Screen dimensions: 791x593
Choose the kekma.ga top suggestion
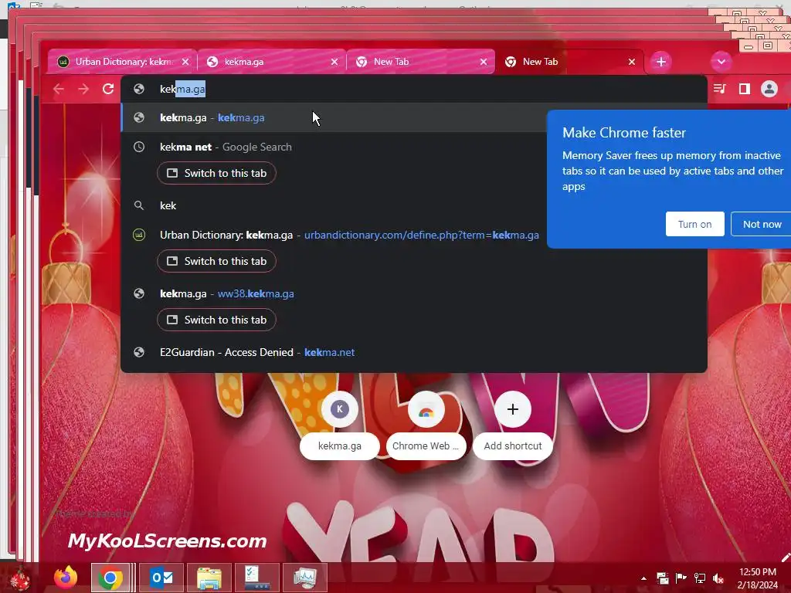point(333,118)
